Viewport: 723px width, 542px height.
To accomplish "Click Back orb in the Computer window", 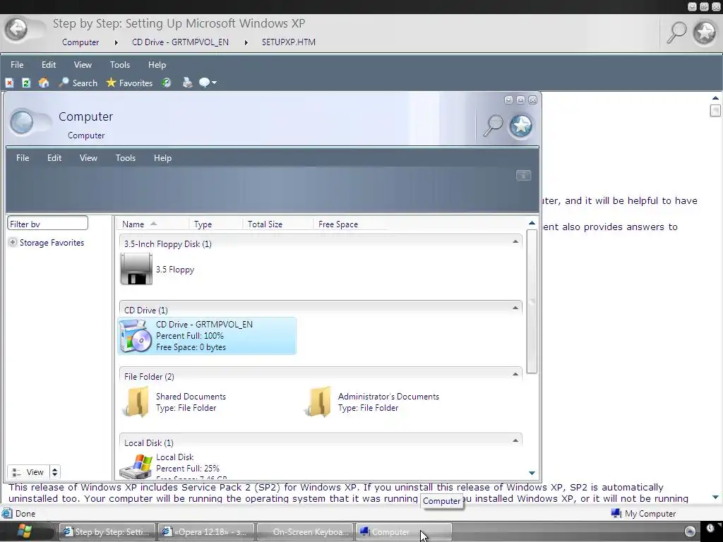I will point(21,123).
